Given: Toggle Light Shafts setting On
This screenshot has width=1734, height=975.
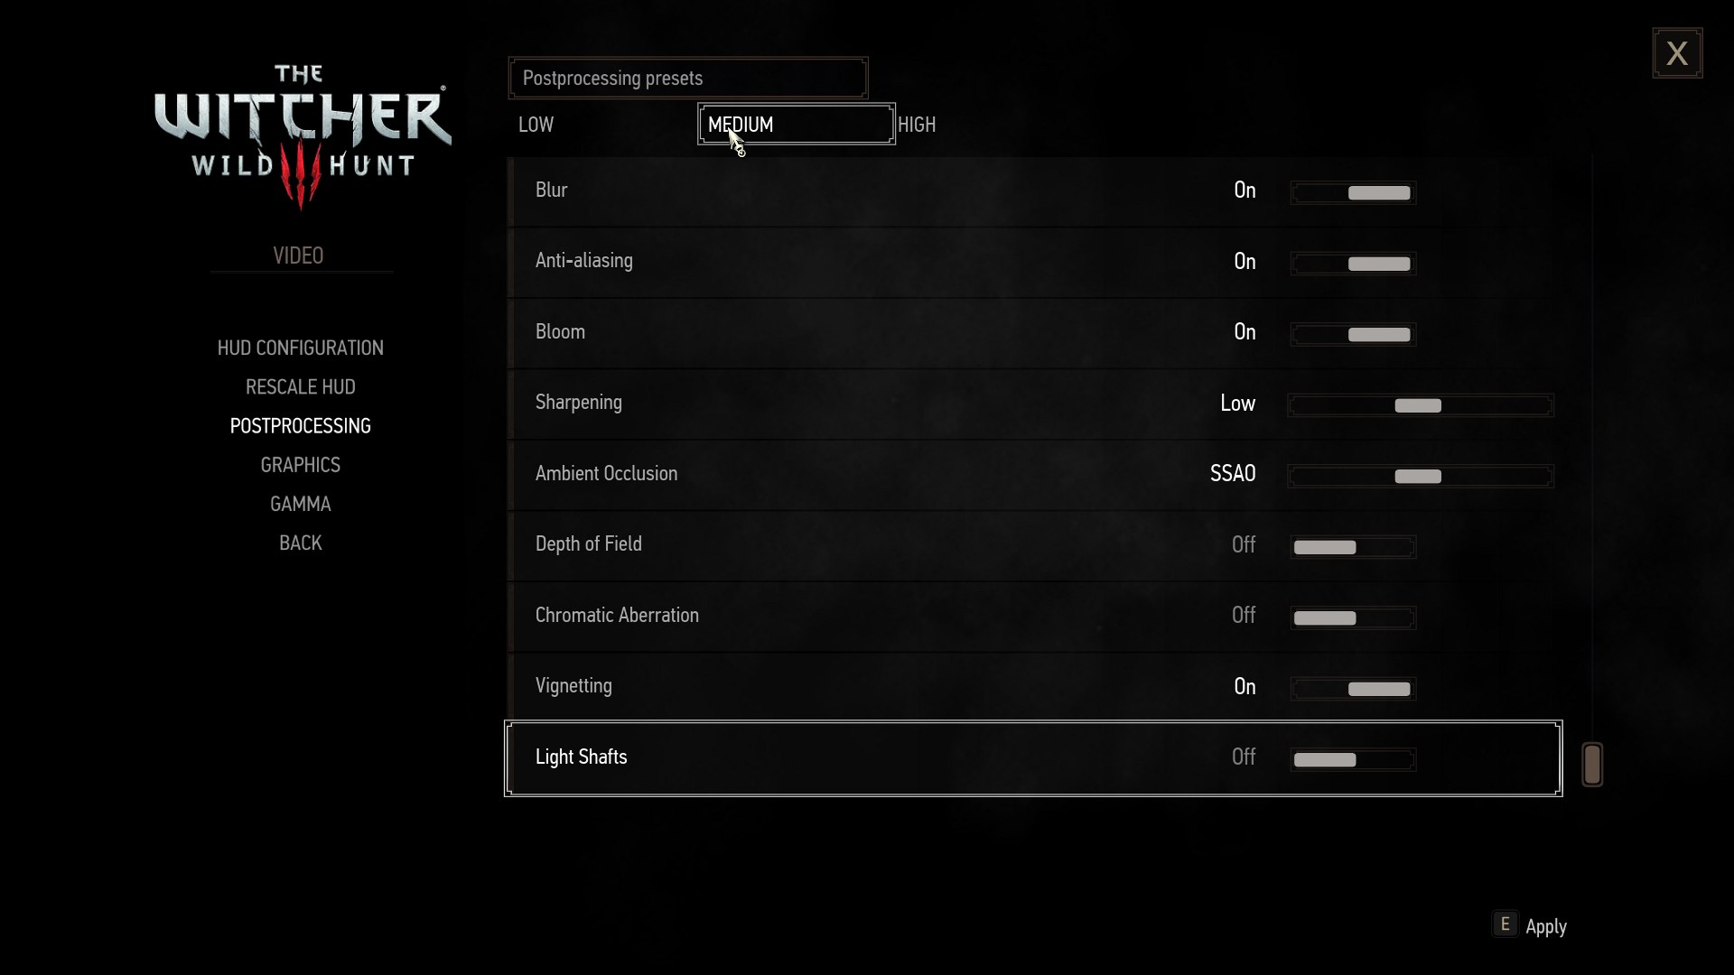Looking at the screenshot, I should pos(1384,758).
